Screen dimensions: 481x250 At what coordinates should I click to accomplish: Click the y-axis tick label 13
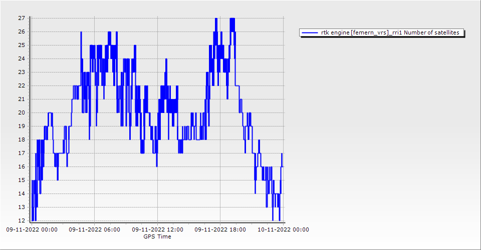22,207
